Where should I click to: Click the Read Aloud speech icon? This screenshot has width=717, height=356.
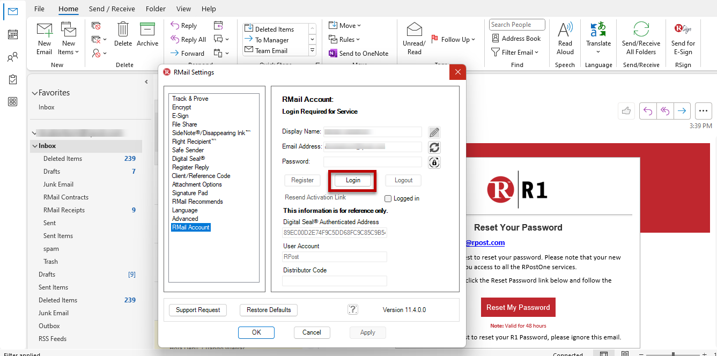pyautogui.click(x=565, y=39)
